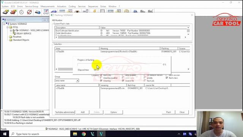Viewport: 243px width, 137px height.
Task: Click the taskbar 'Type here to search' box
Action: point(39,134)
